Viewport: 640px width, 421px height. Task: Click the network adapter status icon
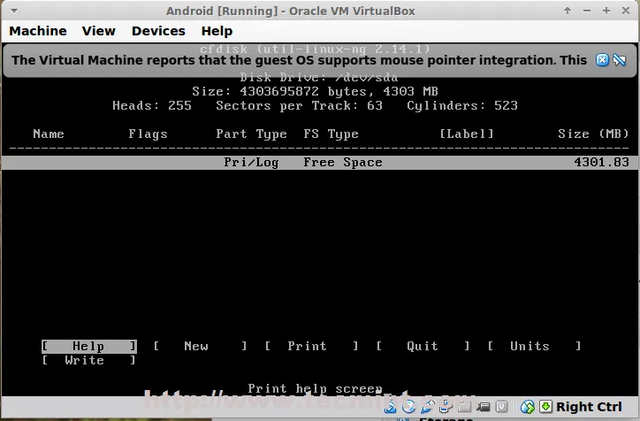(446, 407)
